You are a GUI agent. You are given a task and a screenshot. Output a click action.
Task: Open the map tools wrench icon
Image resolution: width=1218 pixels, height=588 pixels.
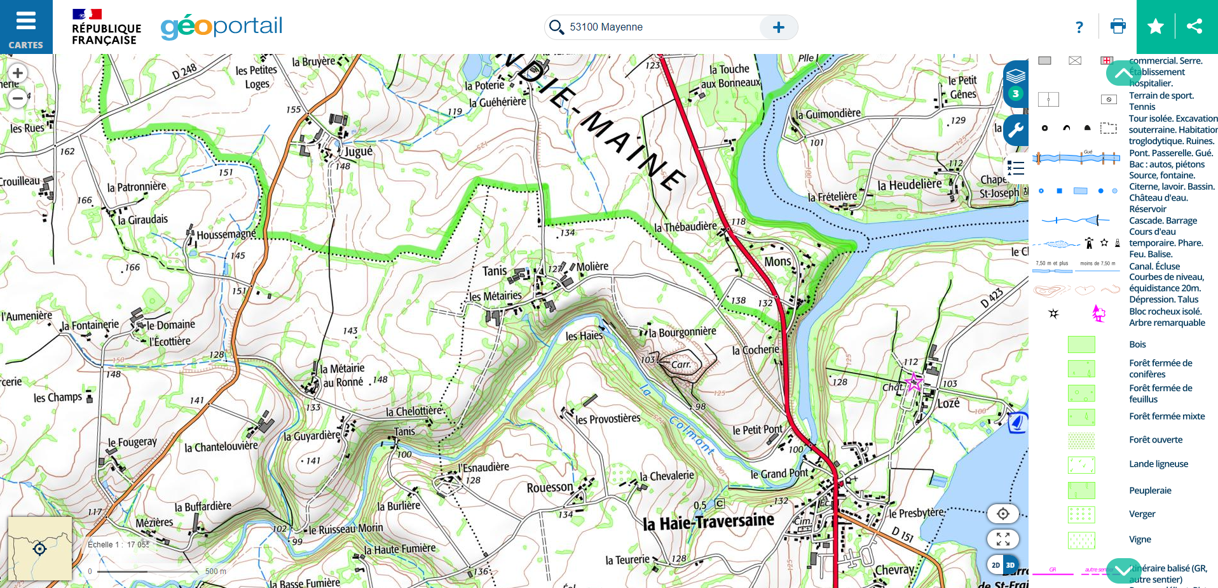point(1016,131)
